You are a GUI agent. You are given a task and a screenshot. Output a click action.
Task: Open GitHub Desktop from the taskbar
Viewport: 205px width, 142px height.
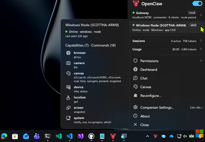(x=91, y=136)
